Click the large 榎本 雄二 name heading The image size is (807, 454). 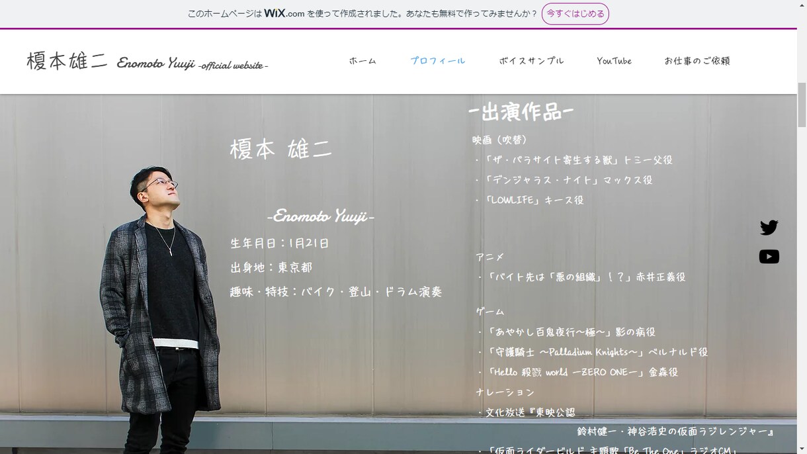(x=281, y=149)
